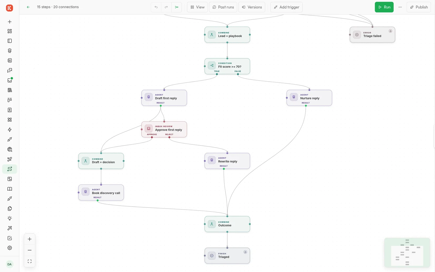Click the undo arrow button
435x272 pixels.
click(x=156, y=7)
